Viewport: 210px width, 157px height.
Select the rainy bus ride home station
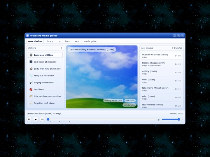[x=45, y=76]
